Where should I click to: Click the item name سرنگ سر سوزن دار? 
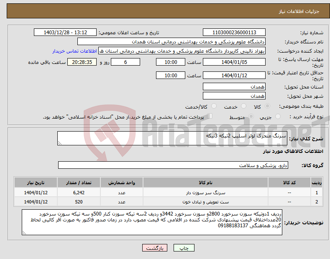(x=205, y=193)
